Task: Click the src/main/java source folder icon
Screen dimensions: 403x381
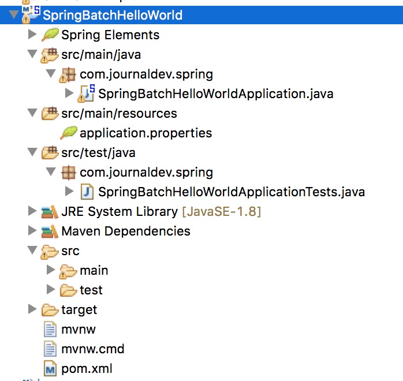Action: click(50, 55)
